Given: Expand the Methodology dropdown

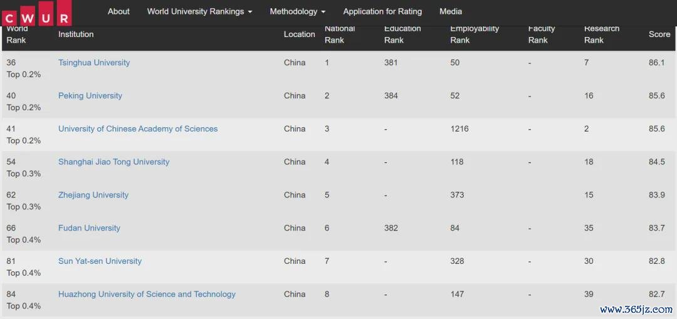Looking at the screenshot, I should coord(298,12).
